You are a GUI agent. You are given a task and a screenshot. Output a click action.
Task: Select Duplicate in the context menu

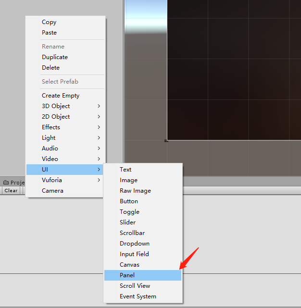pyautogui.click(x=65, y=57)
